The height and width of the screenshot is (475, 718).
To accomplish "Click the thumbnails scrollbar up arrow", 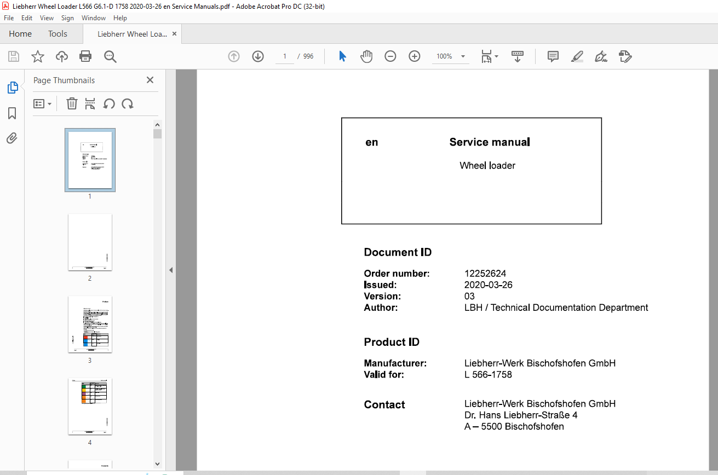I will [x=158, y=124].
